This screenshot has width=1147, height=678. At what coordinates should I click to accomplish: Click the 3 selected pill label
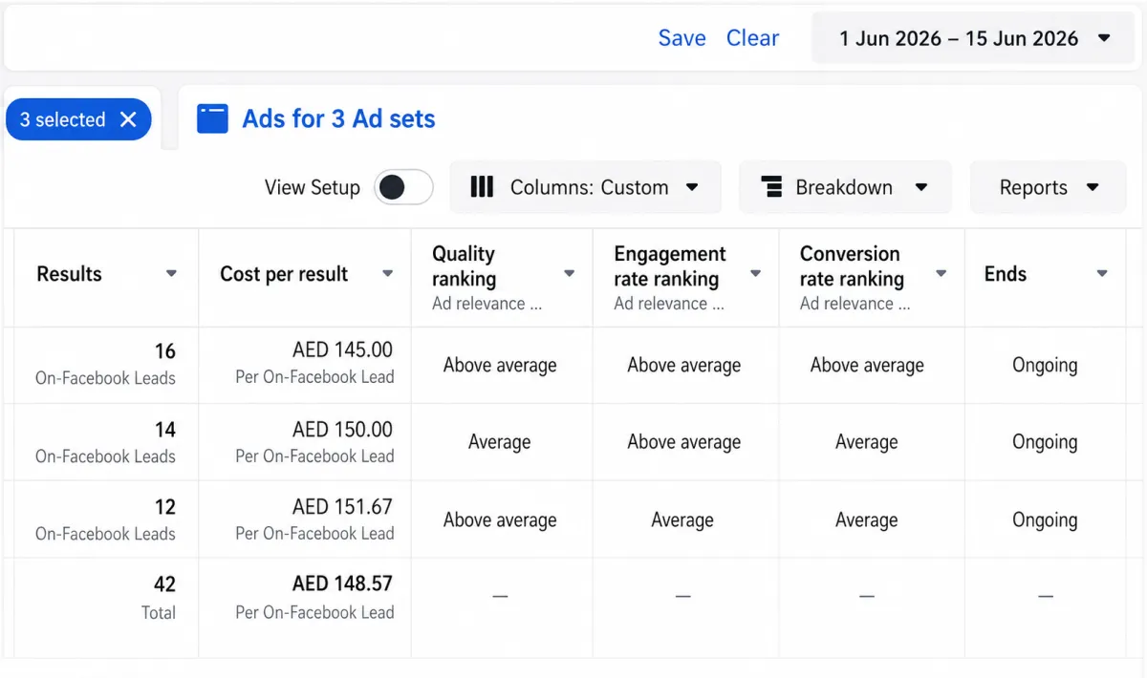point(62,119)
